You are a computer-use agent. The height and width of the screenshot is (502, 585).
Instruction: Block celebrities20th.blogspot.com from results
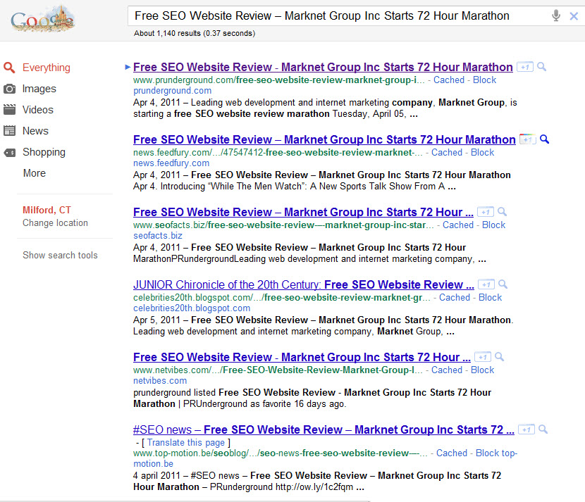point(491,297)
